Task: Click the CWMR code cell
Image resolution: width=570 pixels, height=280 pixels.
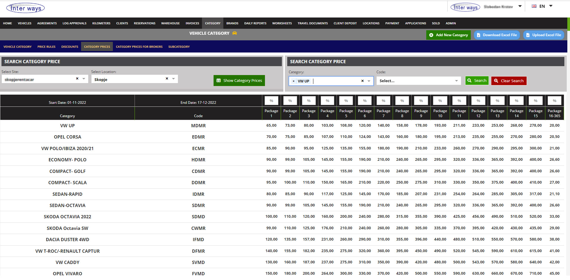Action: (198, 228)
